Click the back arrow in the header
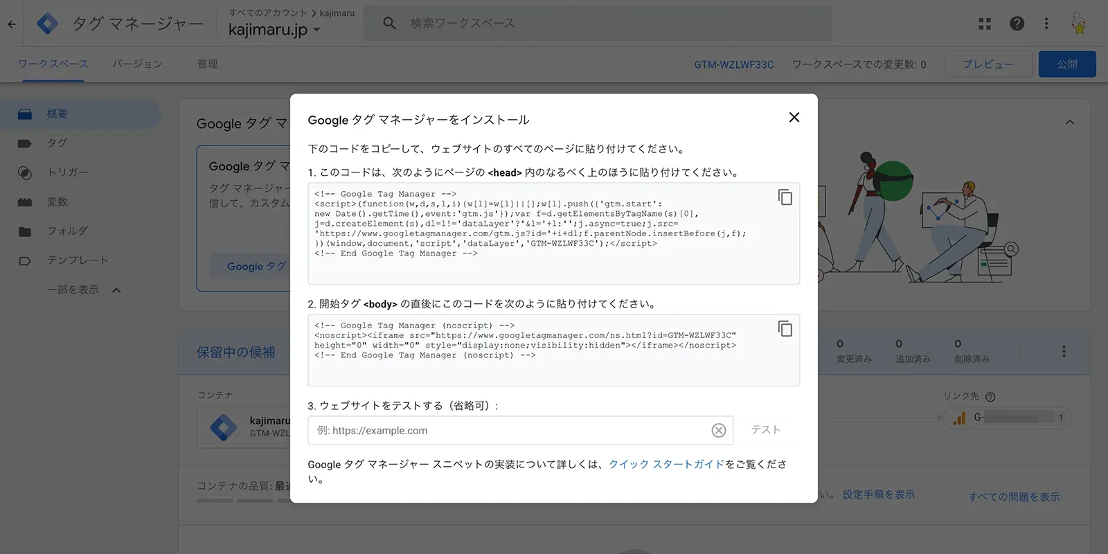Image resolution: width=1108 pixels, height=554 pixels. [x=12, y=24]
